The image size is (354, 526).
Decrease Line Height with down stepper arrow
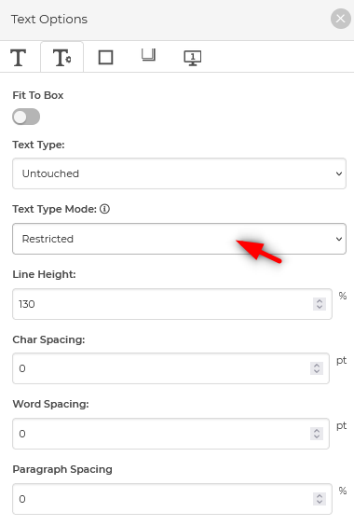pyautogui.click(x=320, y=307)
